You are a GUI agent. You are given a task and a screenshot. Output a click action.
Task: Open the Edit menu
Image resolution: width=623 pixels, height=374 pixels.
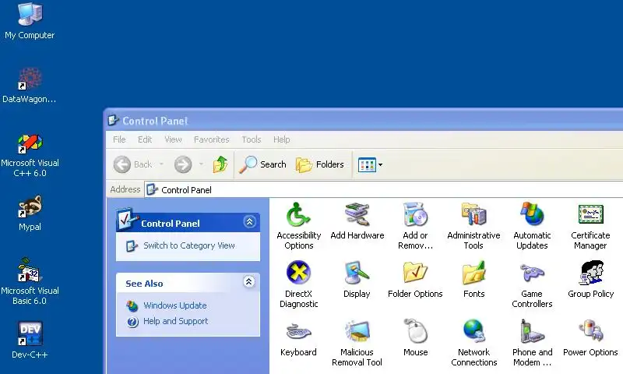[x=145, y=139]
